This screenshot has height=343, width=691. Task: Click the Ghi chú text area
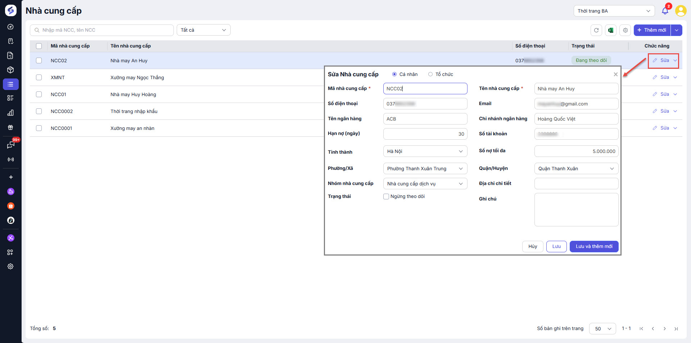click(x=576, y=209)
